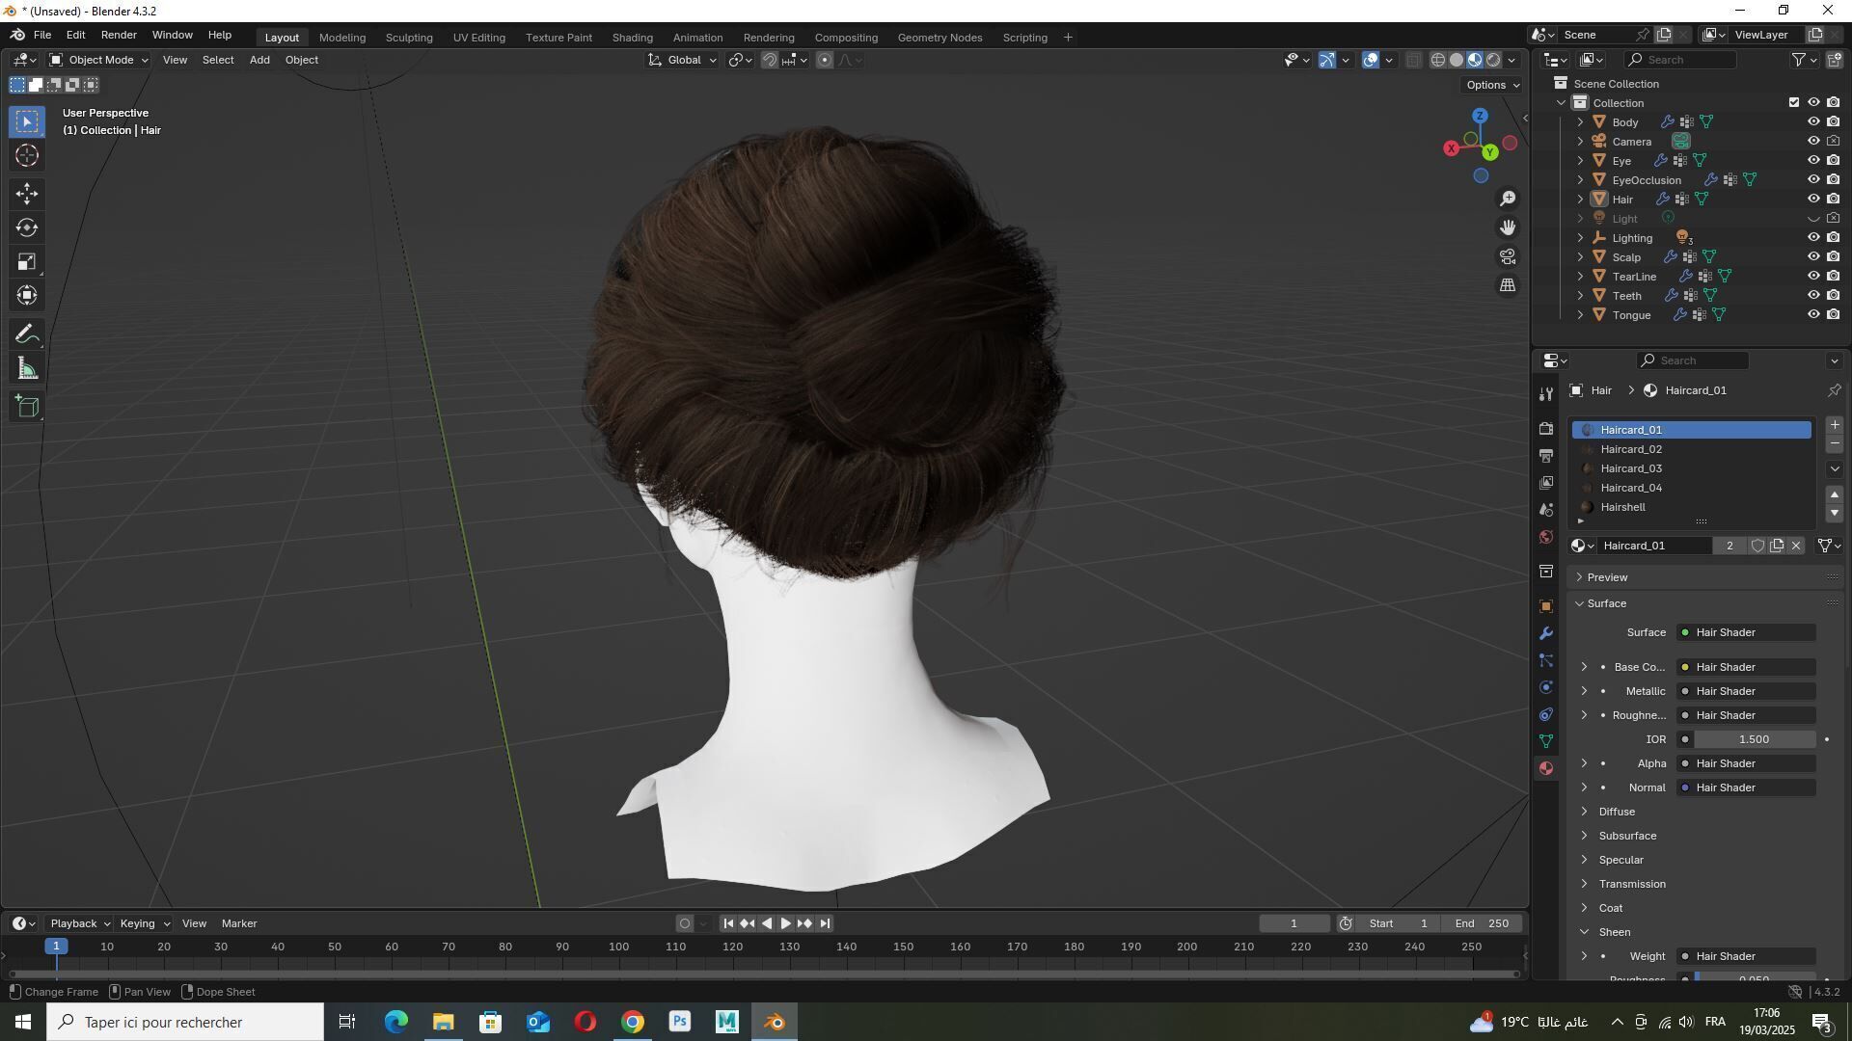Toggle camera view icon in viewport
The height and width of the screenshot is (1041, 1852).
pos(1508,256)
